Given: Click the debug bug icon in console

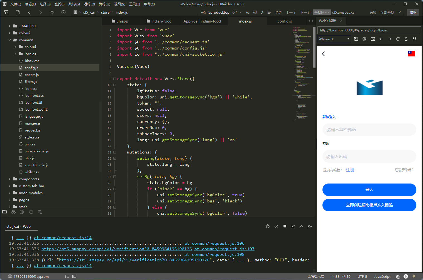Looking at the screenshot, I should [268, 226].
